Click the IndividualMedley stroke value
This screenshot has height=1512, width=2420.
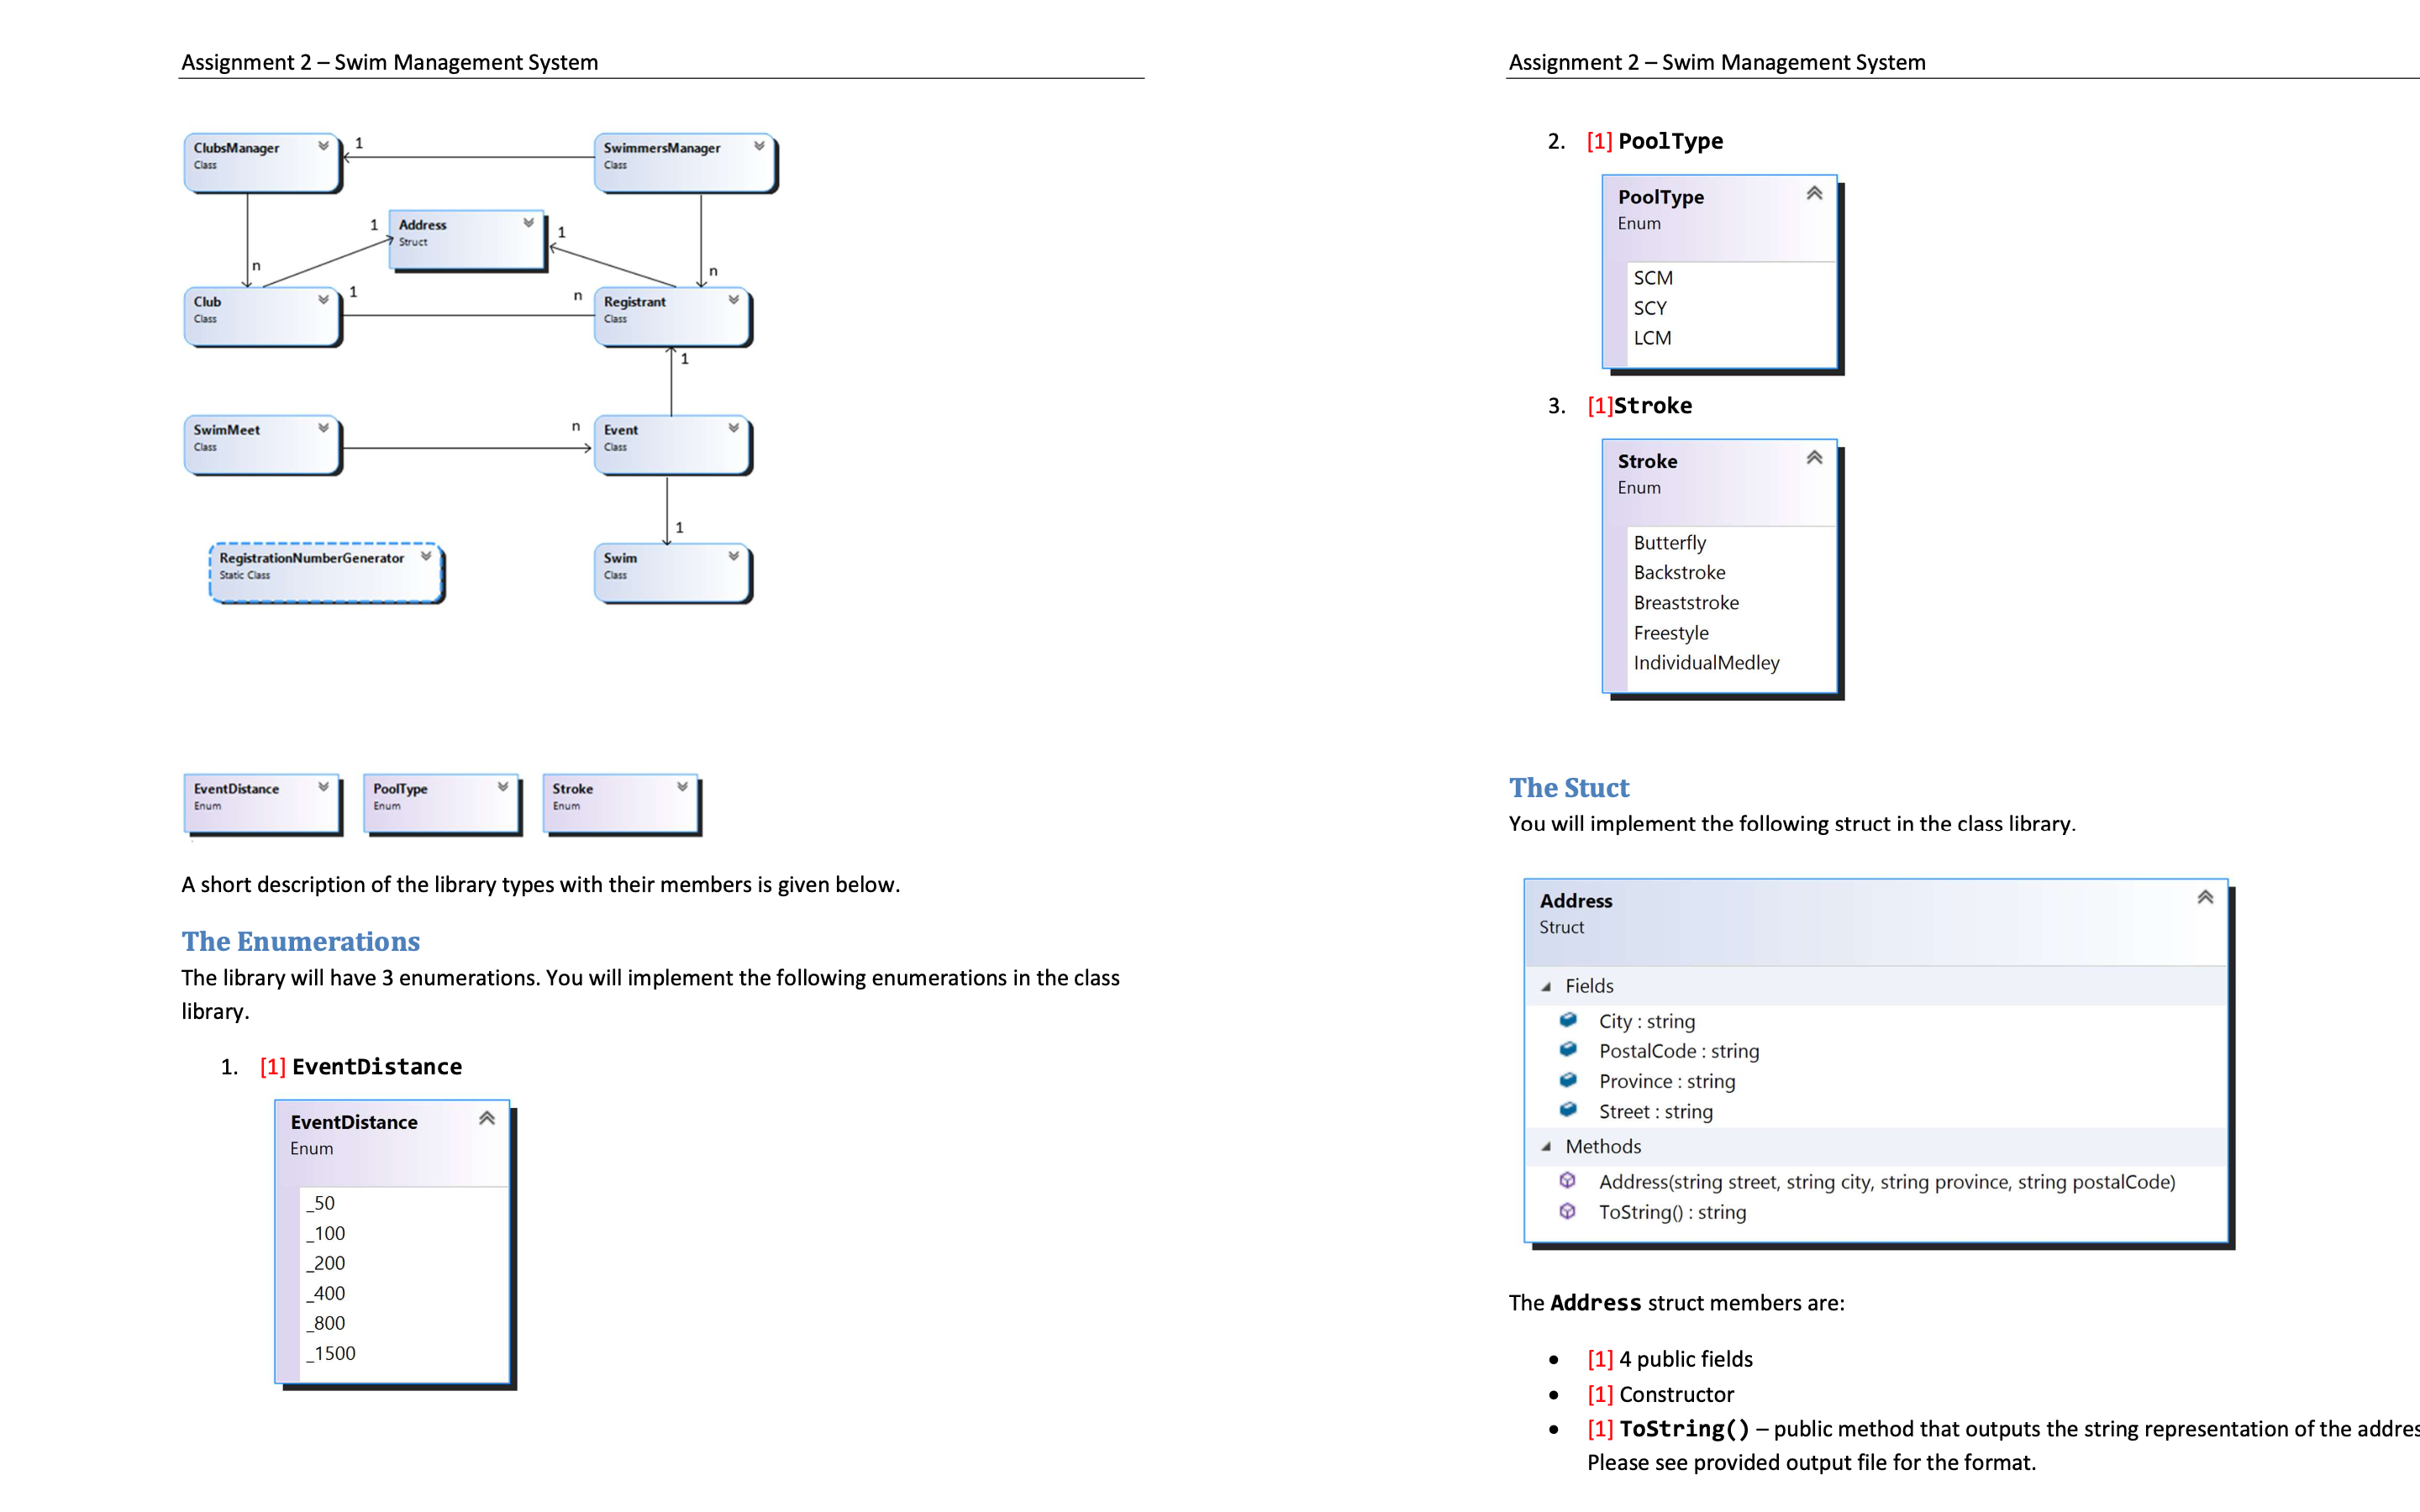pos(1706,663)
